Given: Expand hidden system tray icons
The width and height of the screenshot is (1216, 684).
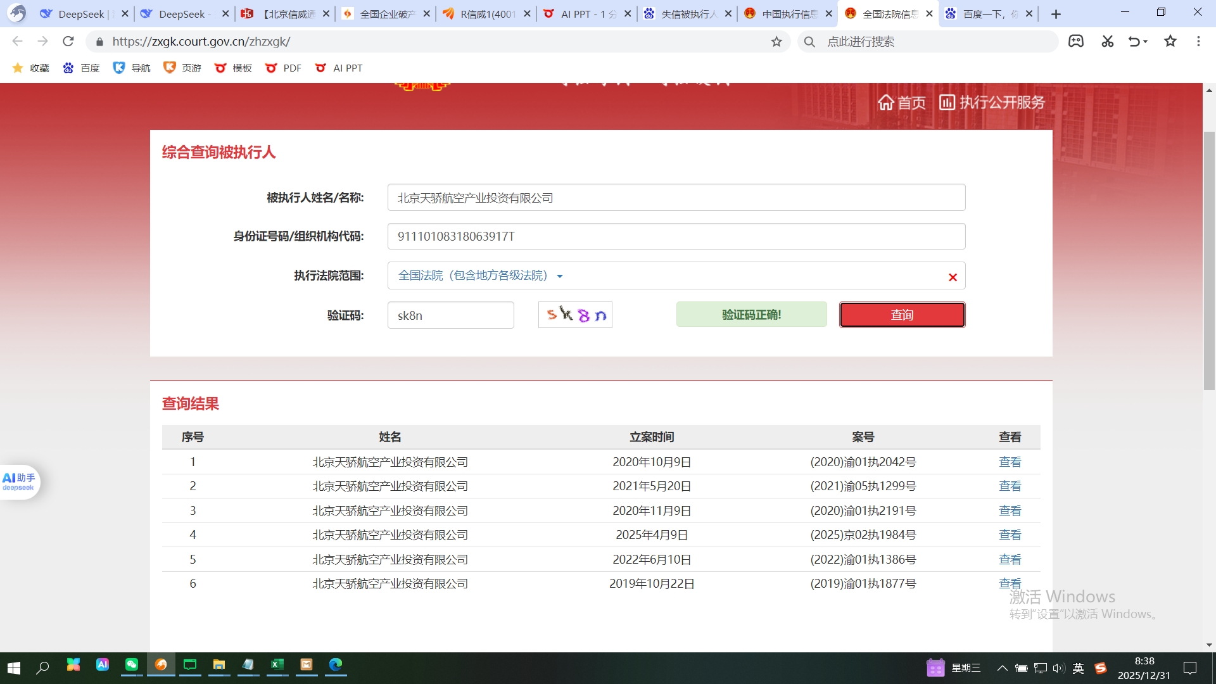Looking at the screenshot, I should 1002,668.
